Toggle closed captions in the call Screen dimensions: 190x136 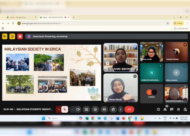(x=104, y=109)
